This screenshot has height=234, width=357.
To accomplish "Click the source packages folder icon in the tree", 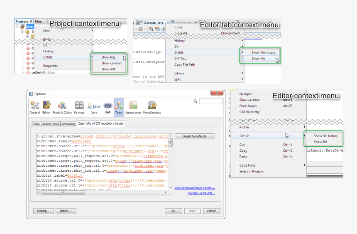I will point(28,32).
